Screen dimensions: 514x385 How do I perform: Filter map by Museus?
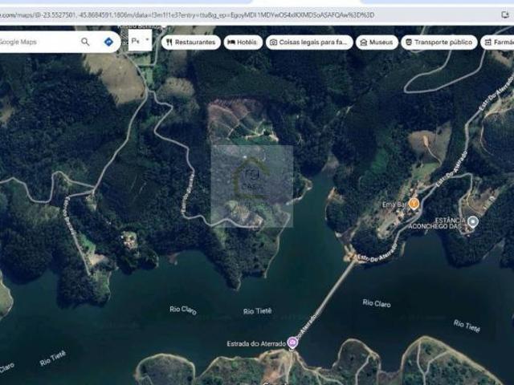pyautogui.click(x=377, y=43)
